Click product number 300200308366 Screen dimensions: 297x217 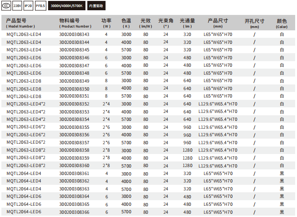(x=74, y=212)
